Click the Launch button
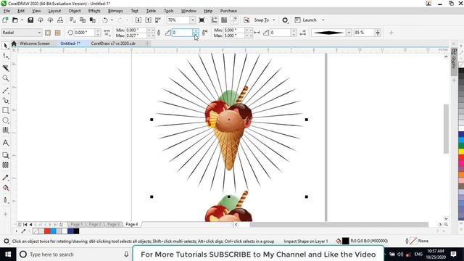464x261 pixels. coord(306,20)
